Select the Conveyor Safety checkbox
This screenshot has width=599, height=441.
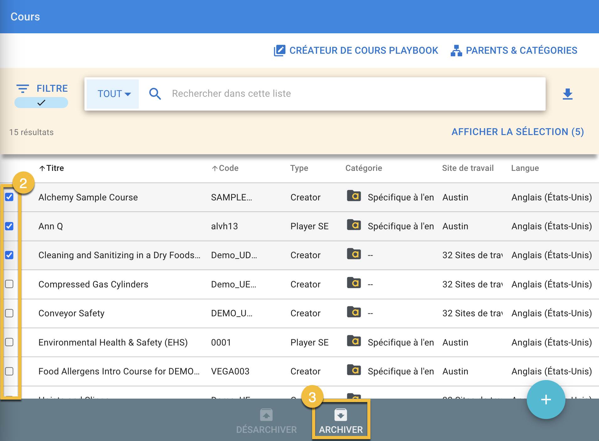9,313
